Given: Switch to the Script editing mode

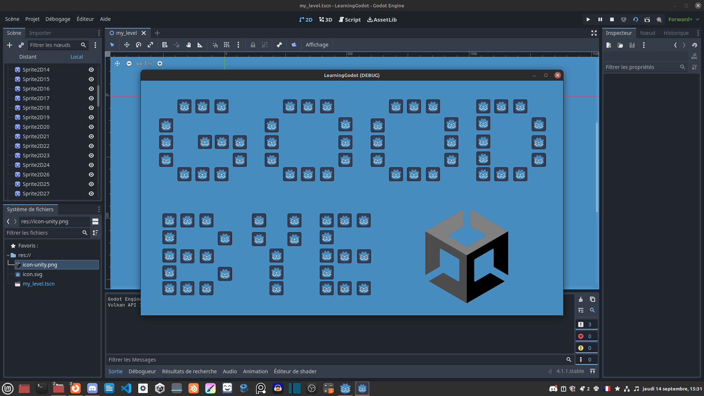Looking at the screenshot, I should click(349, 19).
